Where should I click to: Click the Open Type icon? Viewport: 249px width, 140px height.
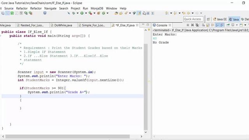(116, 13)
